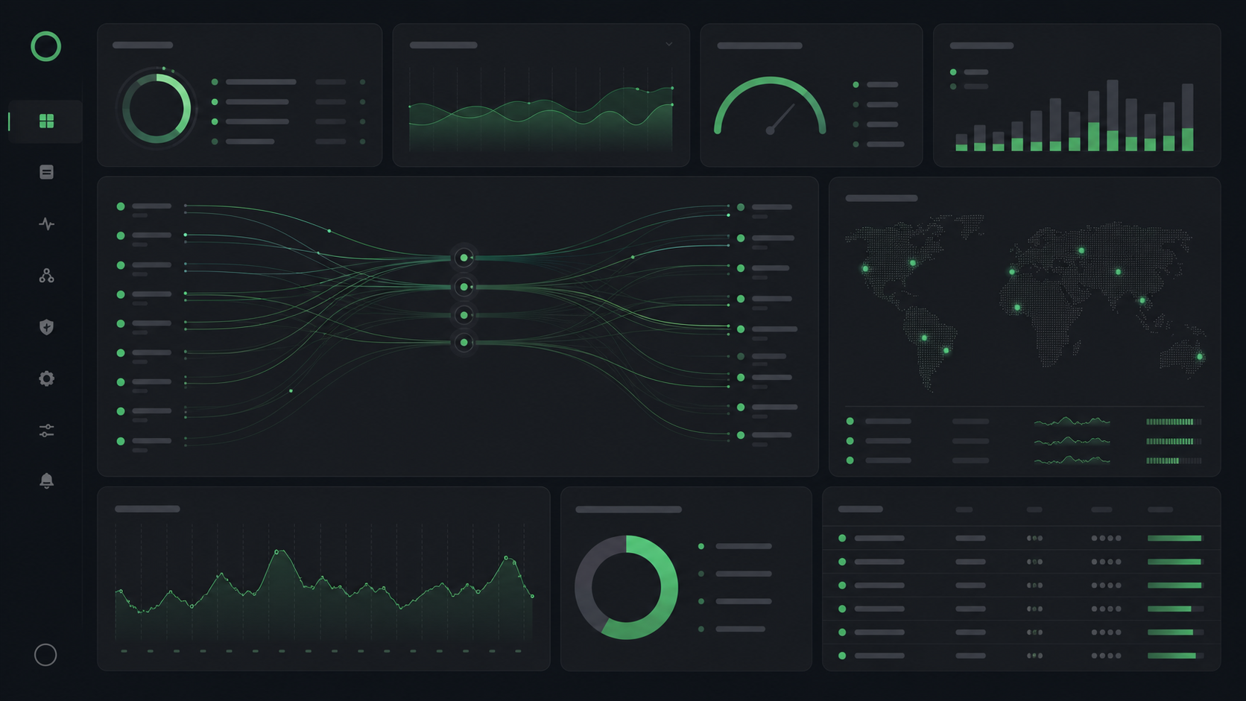Screen dimensions: 1246x701
Task: Select the map location dot in West Africa
Action: [x=1017, y=307]
